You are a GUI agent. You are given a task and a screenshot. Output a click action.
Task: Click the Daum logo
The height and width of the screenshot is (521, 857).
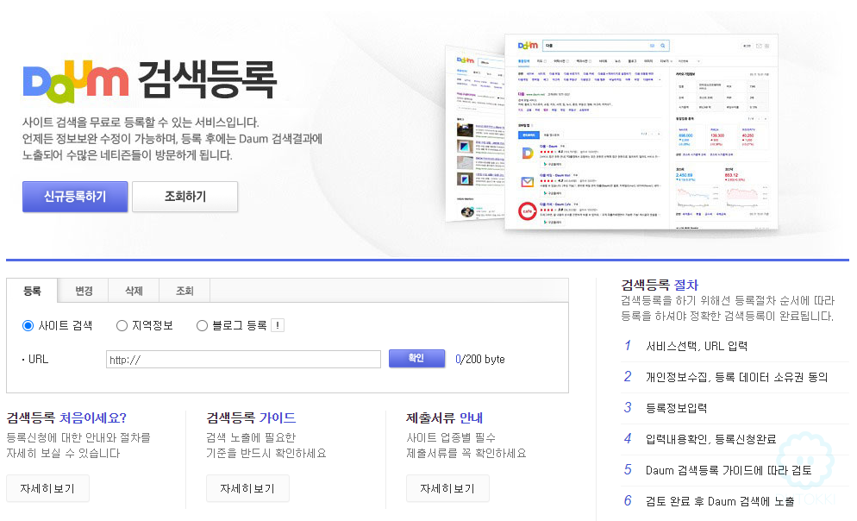[75, 81]
